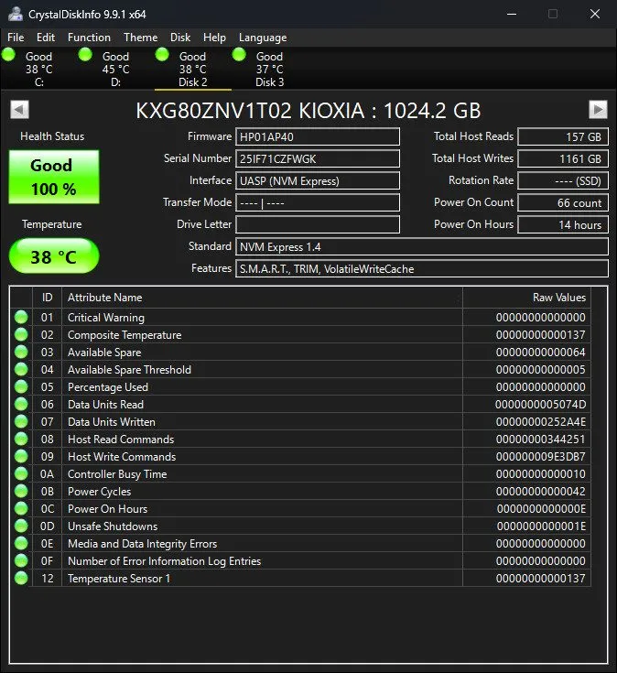Viewport: 617px width, 673px height.
Task: Open the Function menu
Action: coord(89,38)
